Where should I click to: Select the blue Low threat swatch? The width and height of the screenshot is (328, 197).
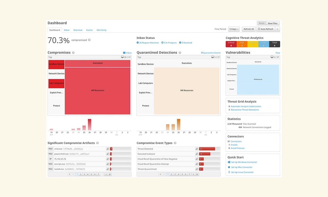[264, 44]
